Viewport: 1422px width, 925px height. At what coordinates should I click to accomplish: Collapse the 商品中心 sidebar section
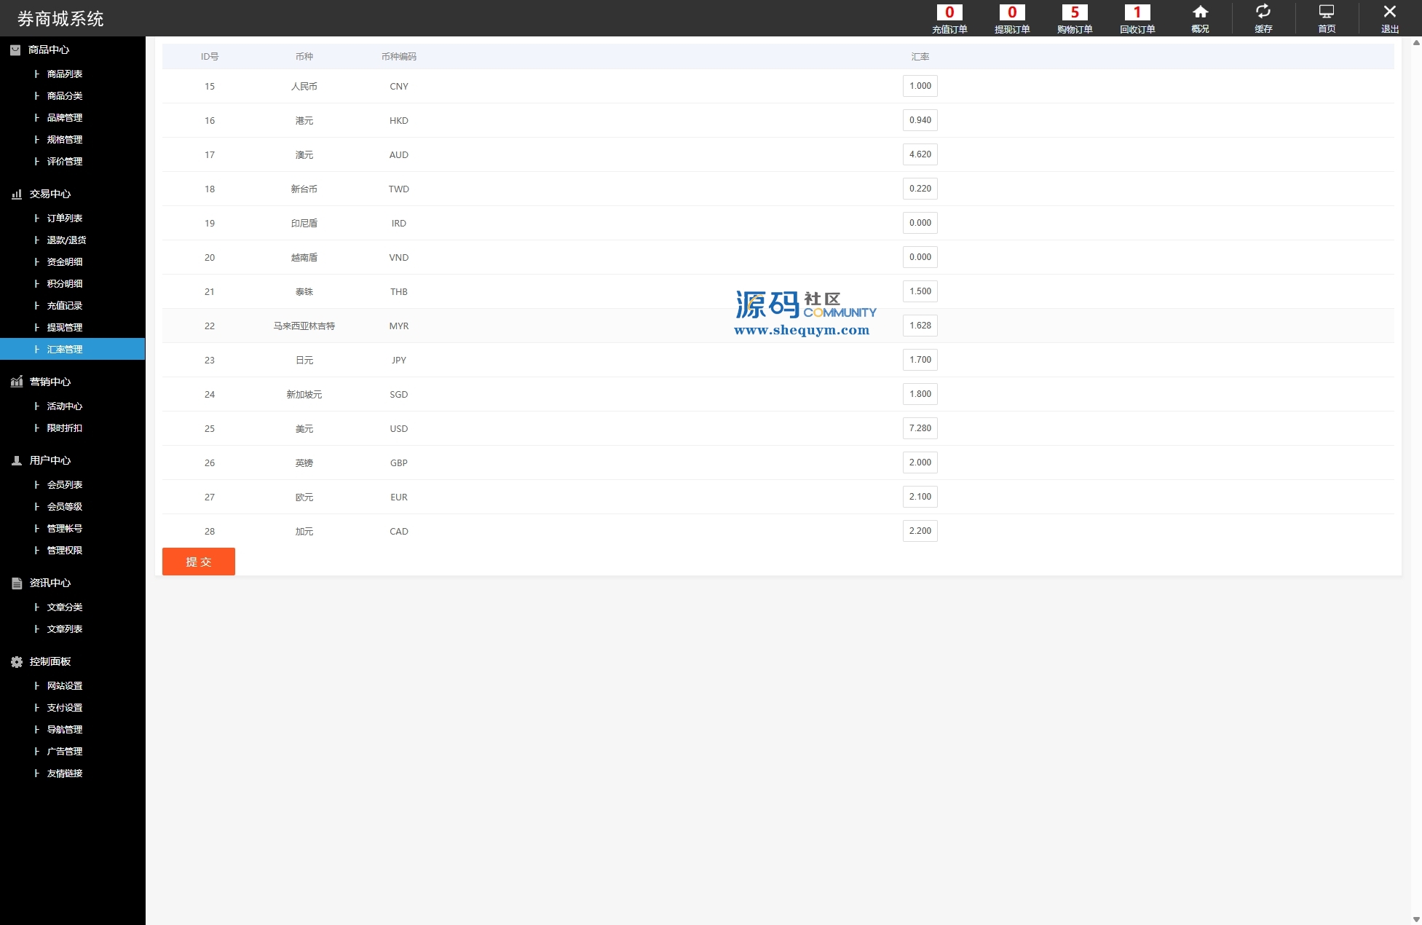[49, 50]
